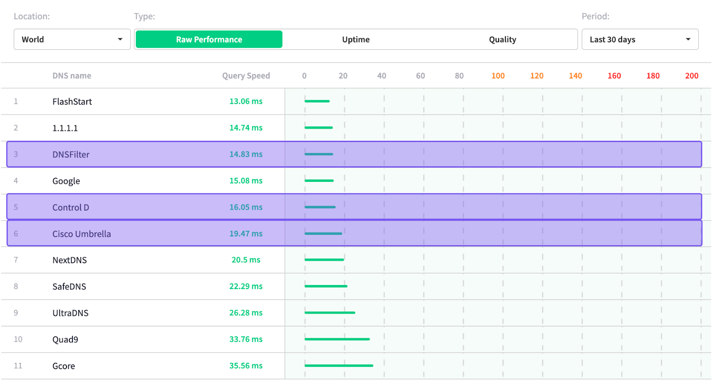
Task: Click the Quad9 performance bar
Action: 337,339
